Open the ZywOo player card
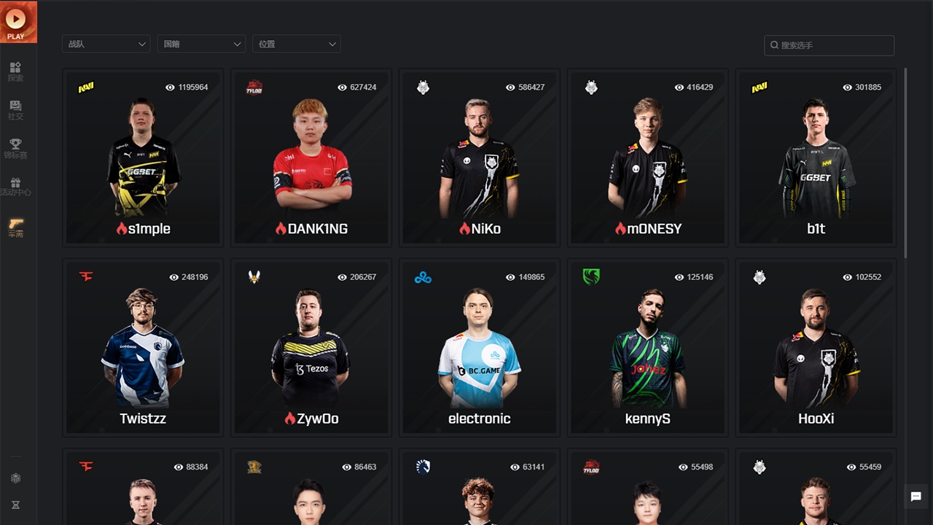Viewport: 933px width, 525px height. pyautogui.click(x=311, y=346)
